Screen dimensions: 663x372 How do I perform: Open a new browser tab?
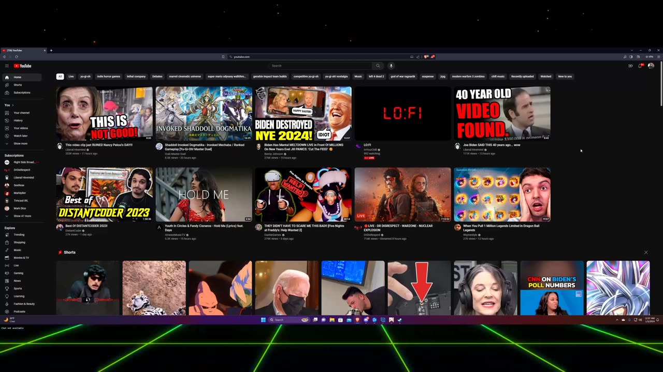51,50
